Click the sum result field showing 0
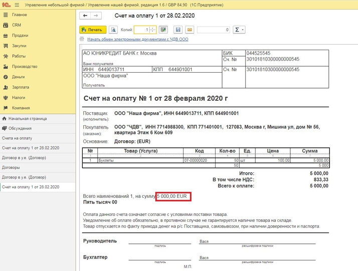Screen dimensions: 358x271 tap(214, 30)
